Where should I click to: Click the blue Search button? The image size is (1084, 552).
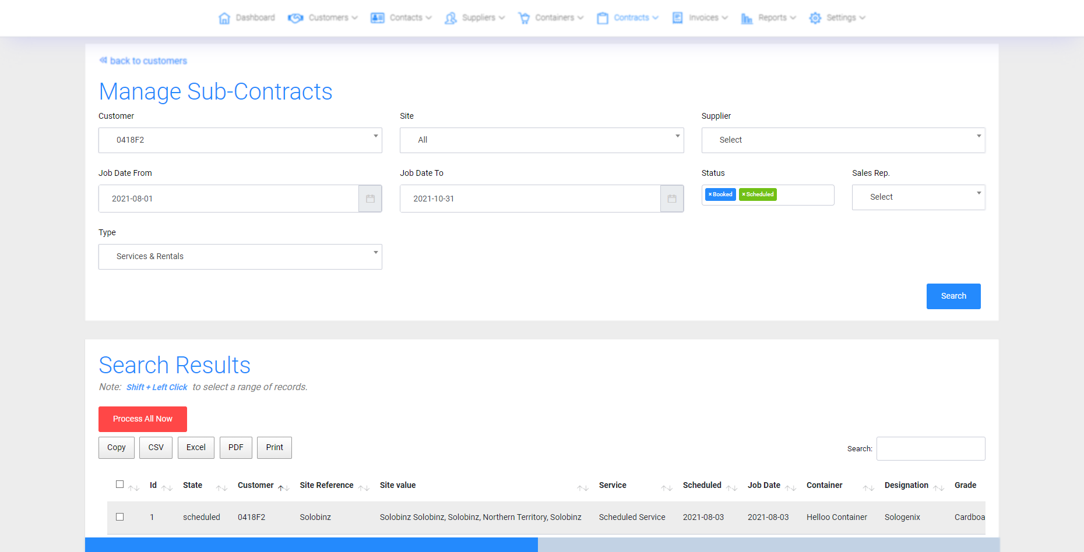[953, 296]
